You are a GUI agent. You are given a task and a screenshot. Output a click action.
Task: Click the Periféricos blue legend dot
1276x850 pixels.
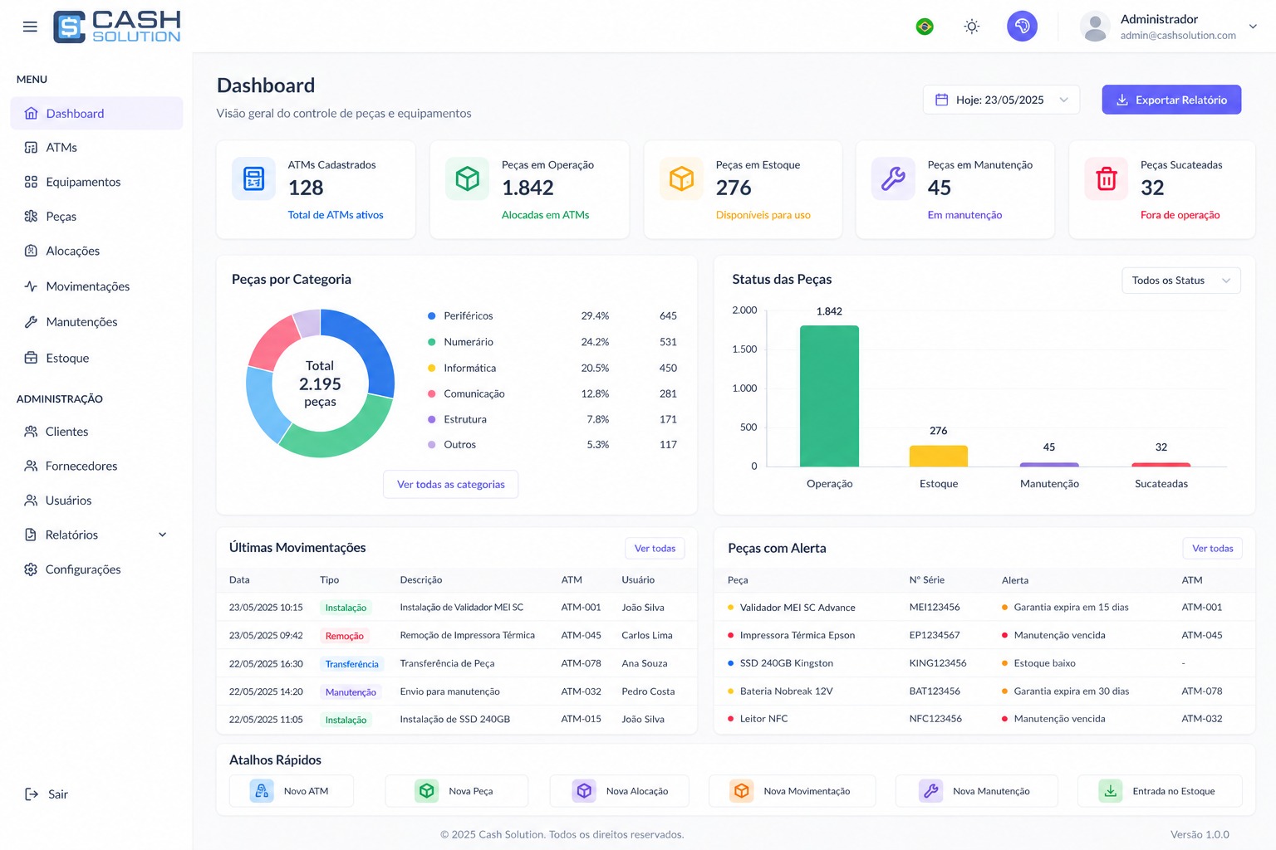point(431,316)
